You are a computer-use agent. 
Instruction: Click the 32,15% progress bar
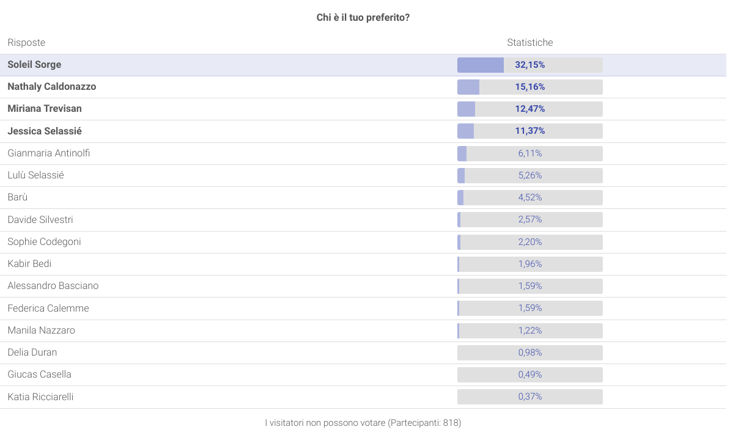coord(529,65)
